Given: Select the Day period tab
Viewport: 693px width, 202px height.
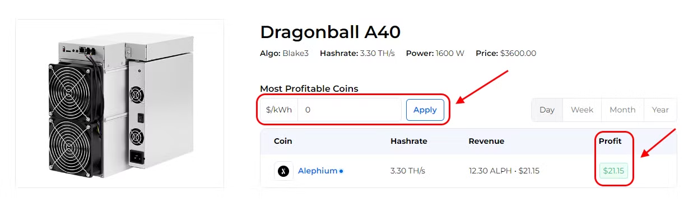Looking at the screenshot, I should (547, 110).
